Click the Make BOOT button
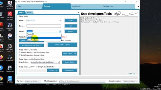The height and width of the screenshot is (90, 161). click(x=69, y=70)
